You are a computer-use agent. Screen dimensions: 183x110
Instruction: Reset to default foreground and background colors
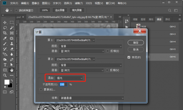(x=5, y=87)
